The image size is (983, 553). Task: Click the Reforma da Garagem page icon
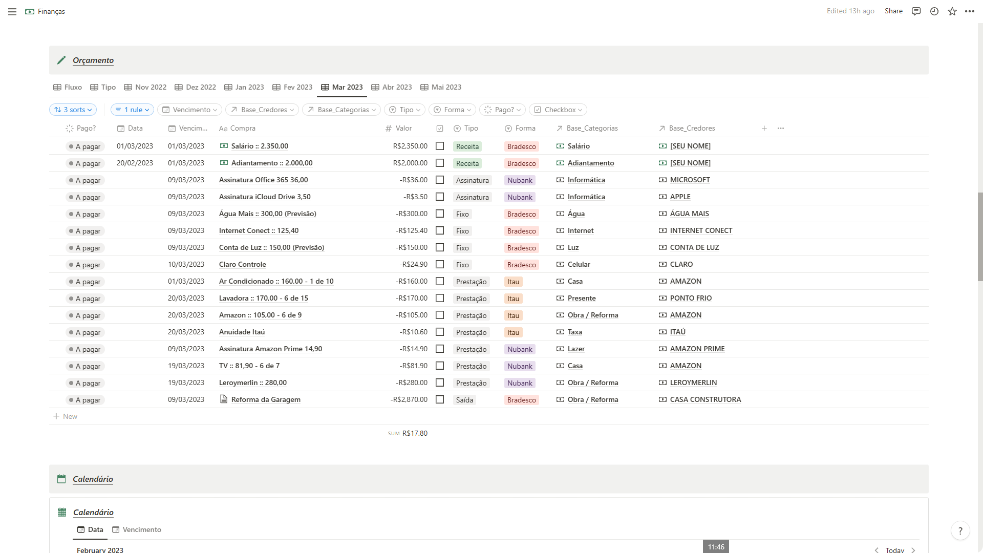tap(224, 399)
